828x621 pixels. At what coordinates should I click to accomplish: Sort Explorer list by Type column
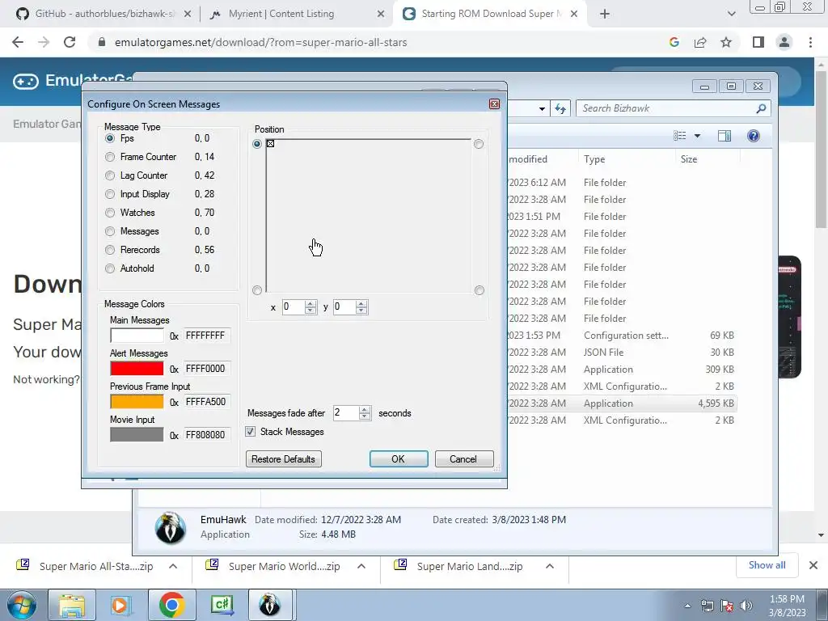pos(627,159)
